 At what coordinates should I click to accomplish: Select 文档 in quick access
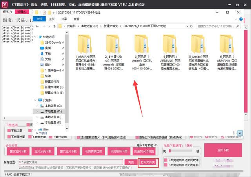[48, 59]
